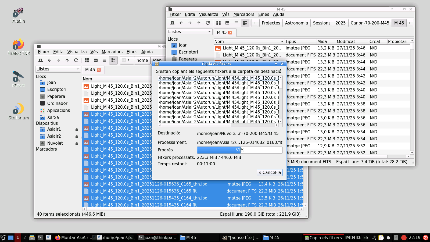
Task: Eject the Asiair1 device
Action: pyautogui.click(x=77, y=129)
